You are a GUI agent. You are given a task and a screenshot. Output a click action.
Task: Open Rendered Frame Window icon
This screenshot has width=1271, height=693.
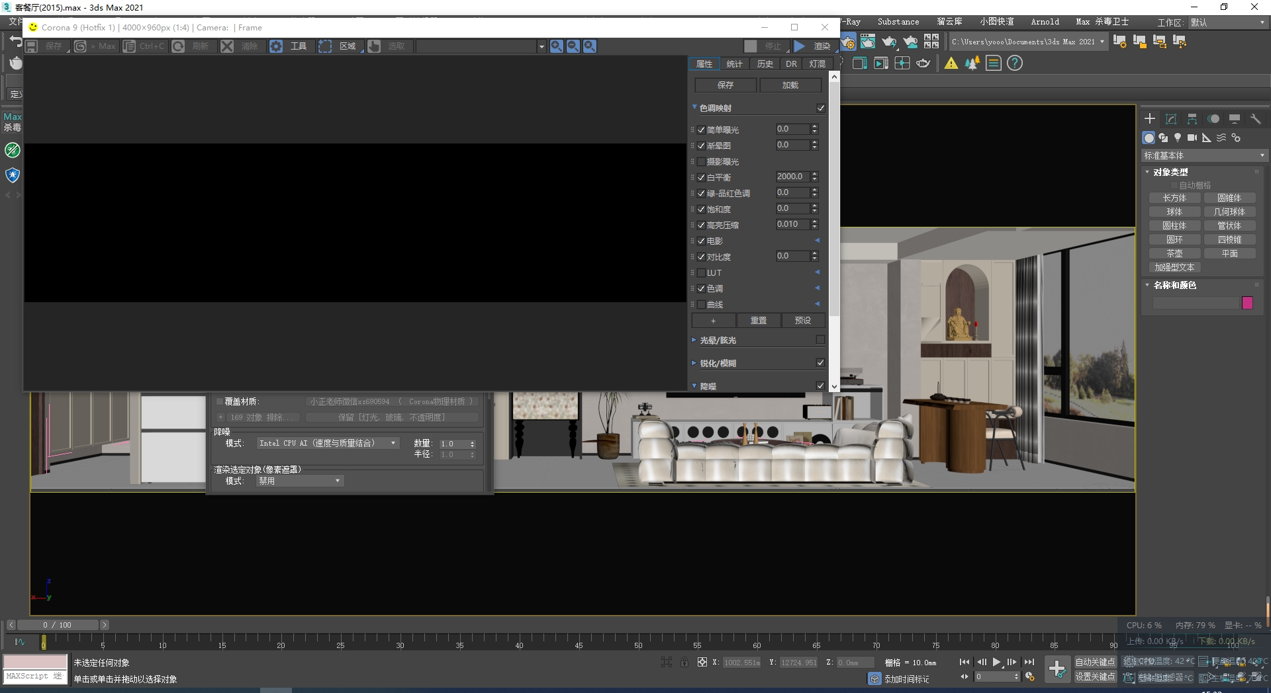tap(868, 42)
